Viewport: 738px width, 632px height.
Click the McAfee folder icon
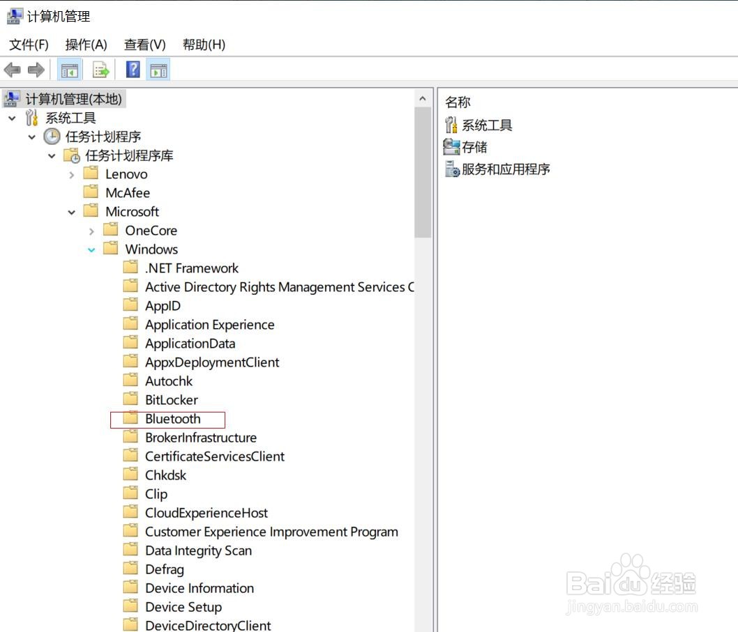[x=91, y=192]
